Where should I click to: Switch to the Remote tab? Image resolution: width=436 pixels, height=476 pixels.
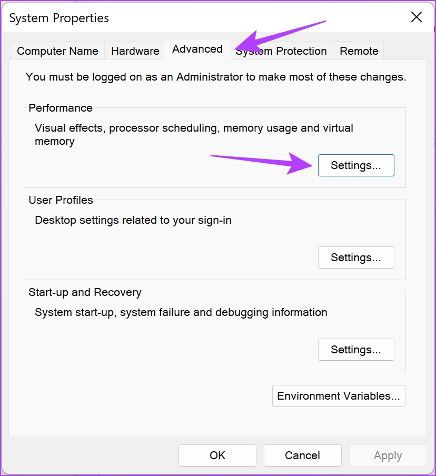click(359, 51)
